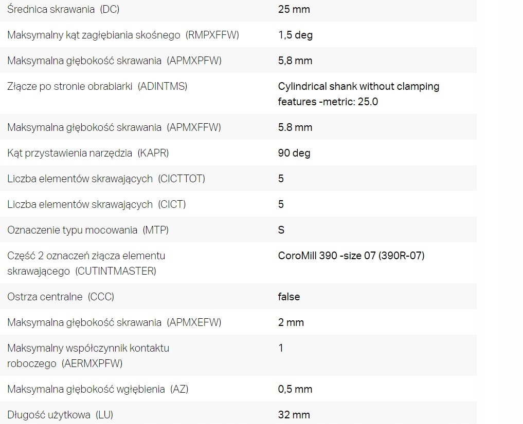This screenshot has height=424, width=523.
Task: Select the Cylindrical shank without clamping text
Action: click(x=358, y=86)
